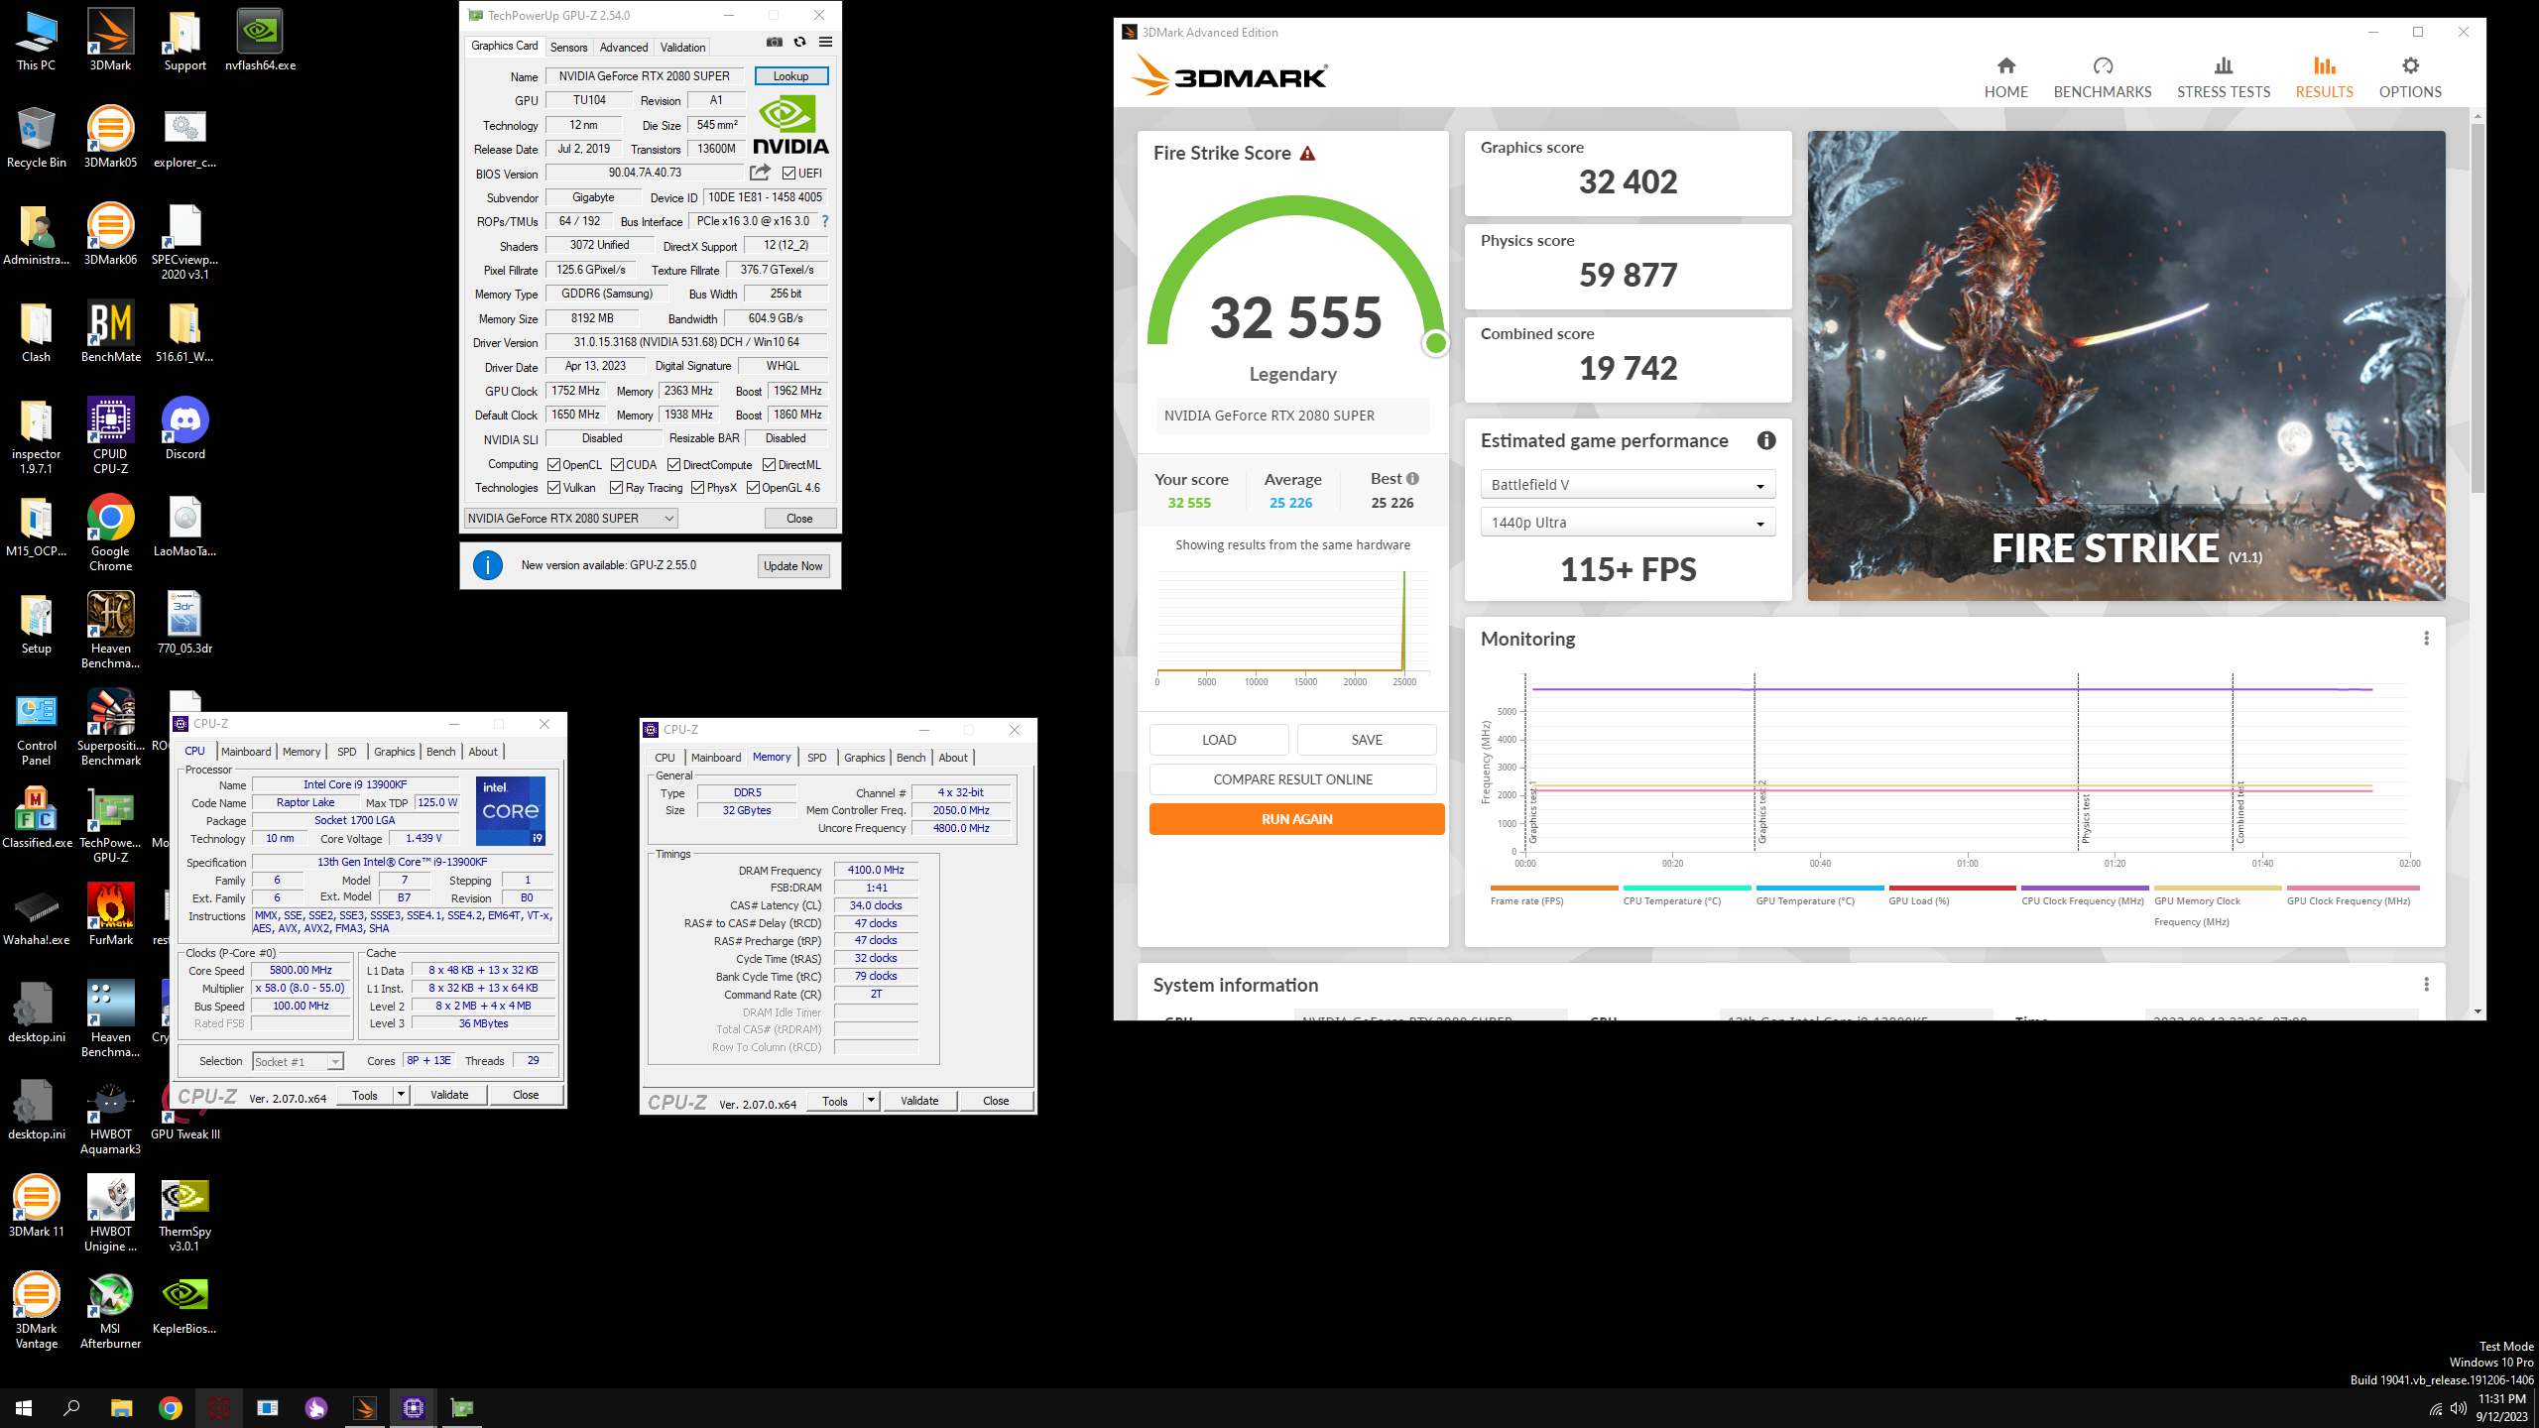Screen dimensions: 2539x1428
Task: Open the System information three-dot menu
Action: pos(2426,985)
